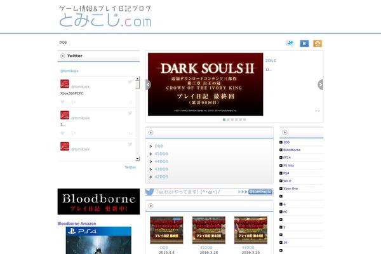Open the 'FF14' category
The height and width of the screenshot is (254, 381).
pos(287,157)
